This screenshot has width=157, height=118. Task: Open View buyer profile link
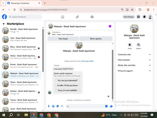pos(87,61)
